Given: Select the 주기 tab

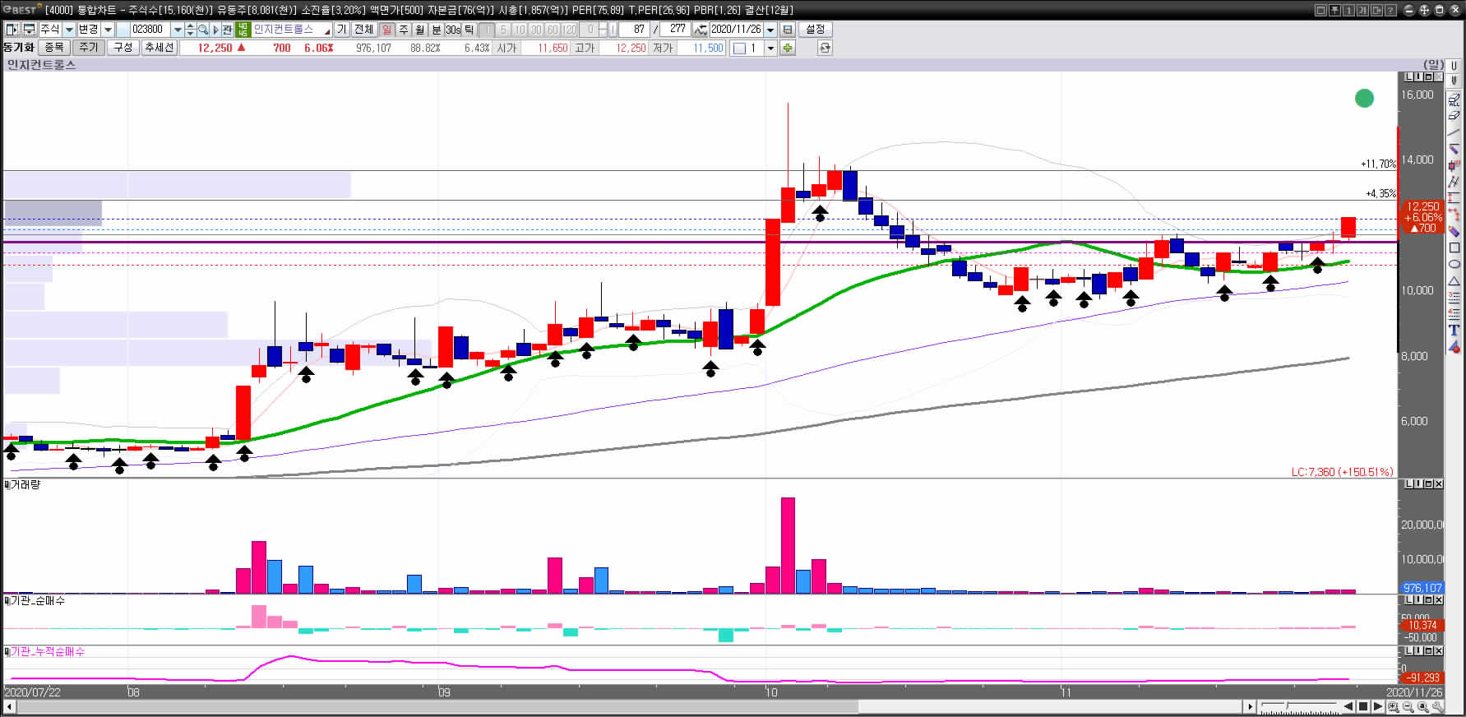Looking at the screenshot, I should (x=88, y=48).
